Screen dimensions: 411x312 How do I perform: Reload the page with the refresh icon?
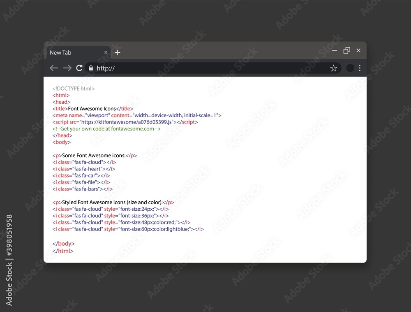79,68
